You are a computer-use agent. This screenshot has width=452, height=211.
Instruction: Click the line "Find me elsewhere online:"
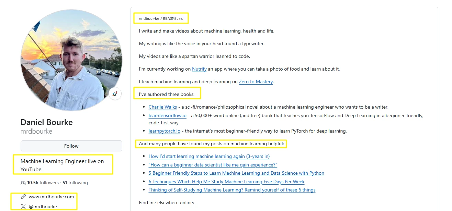[x=167, y=203]
